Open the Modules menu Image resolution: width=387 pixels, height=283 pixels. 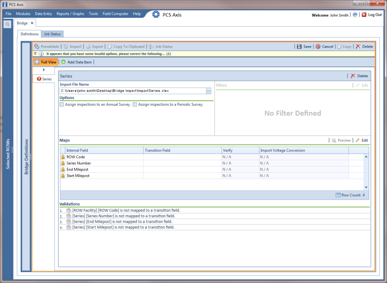tap(23, 14)
